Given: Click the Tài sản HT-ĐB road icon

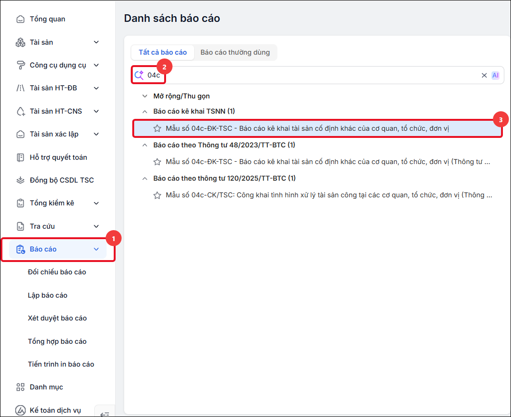Looking at the screenshot, I should pos(20,88).
